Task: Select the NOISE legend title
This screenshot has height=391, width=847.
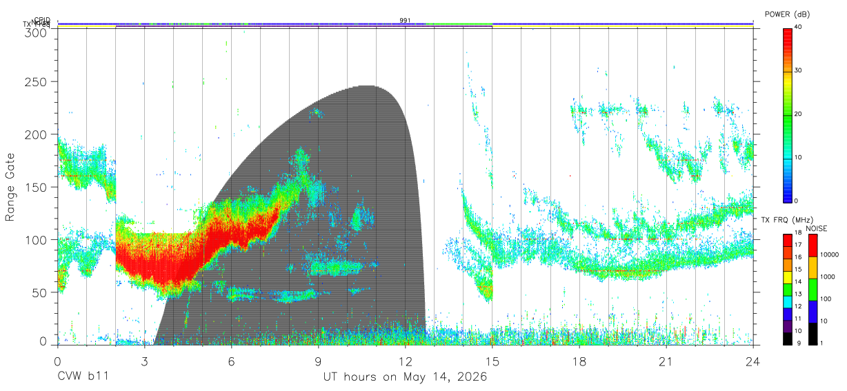Action: 817,228
